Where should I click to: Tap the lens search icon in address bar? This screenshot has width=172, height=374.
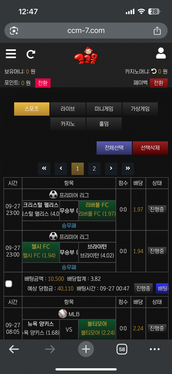tap(14, 31)
